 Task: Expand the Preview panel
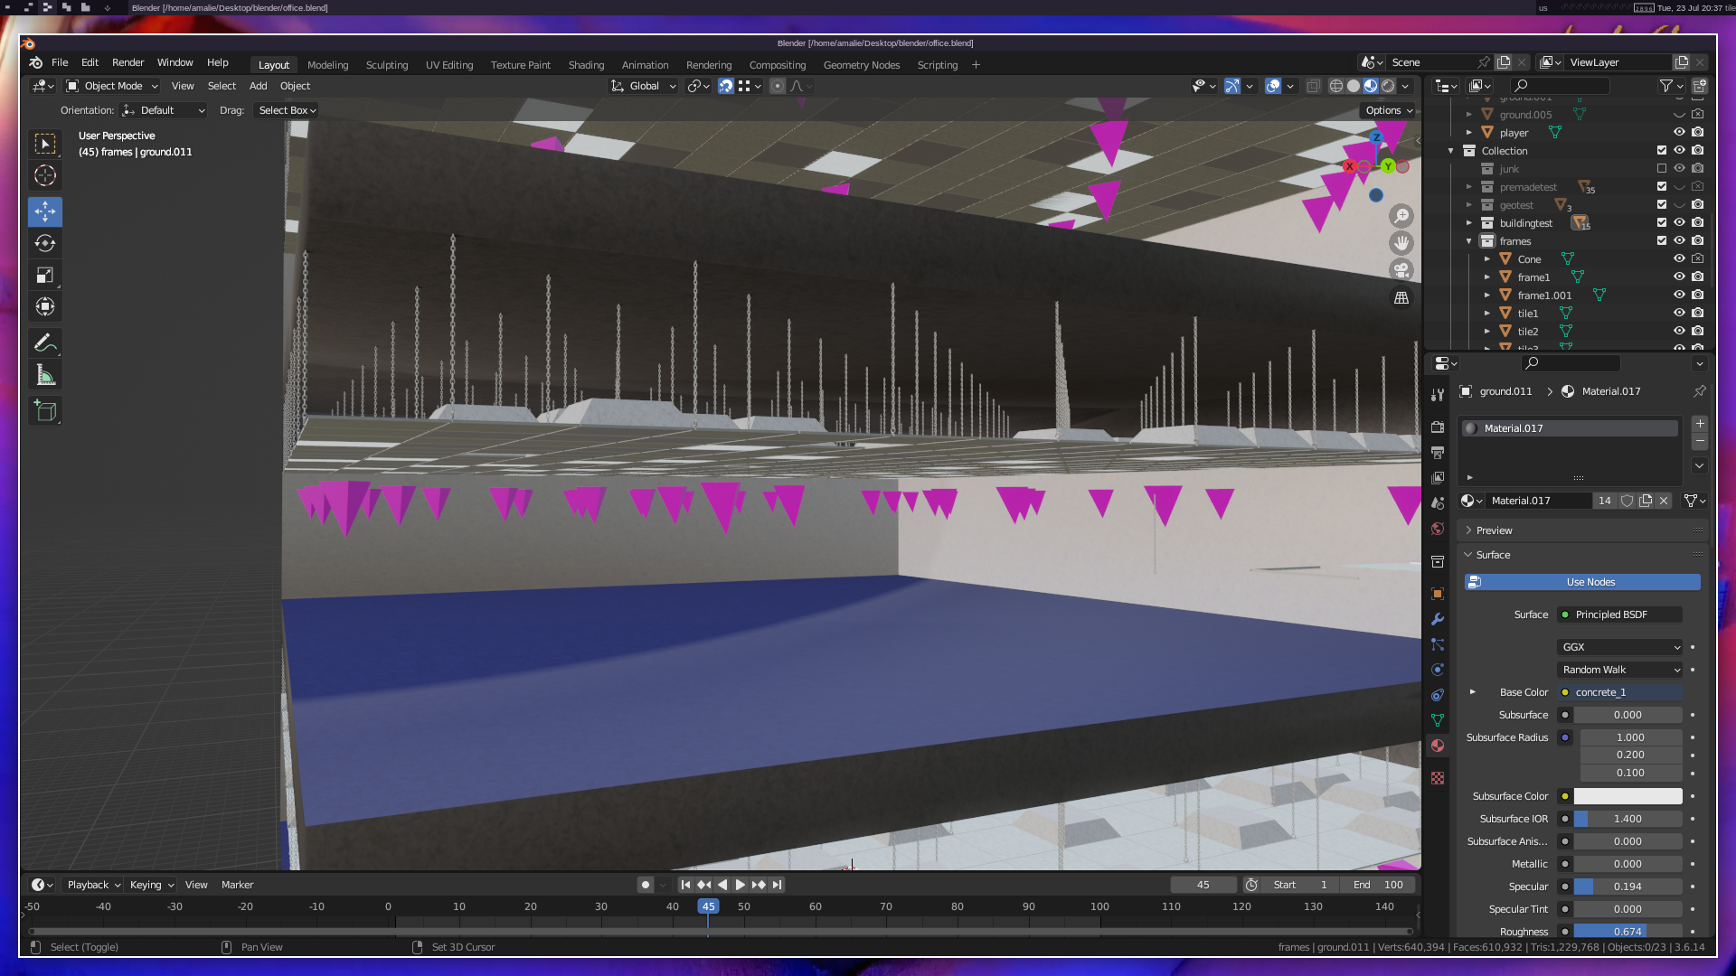[x=1494, y=530]
